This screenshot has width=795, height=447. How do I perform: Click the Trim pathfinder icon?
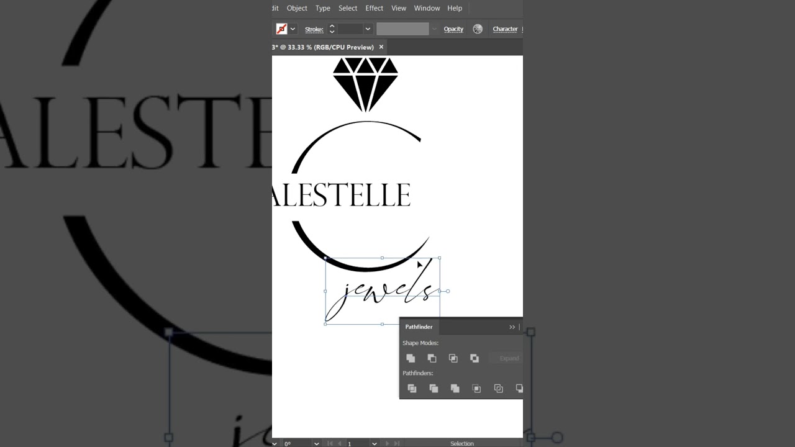point(434,389)
